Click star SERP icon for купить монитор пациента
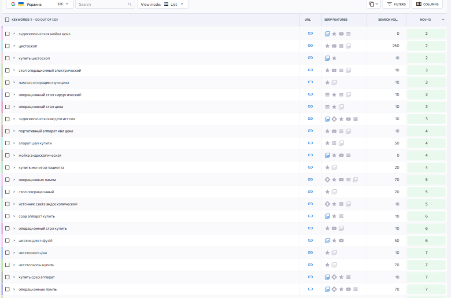 327,168
